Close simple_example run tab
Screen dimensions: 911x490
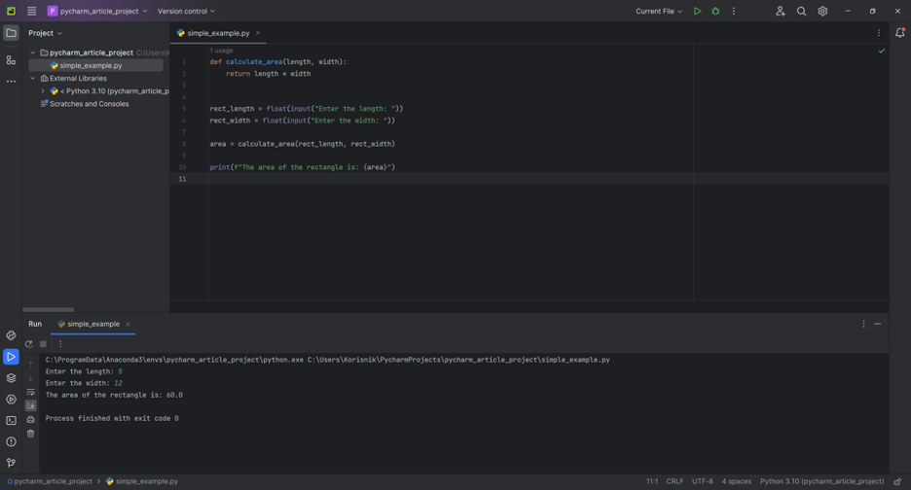(x=128, y=324)
